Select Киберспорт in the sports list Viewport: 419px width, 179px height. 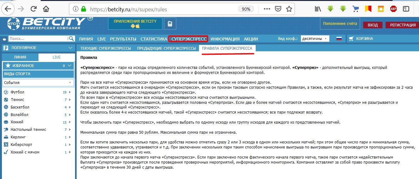pyautogui.click(x=21, y=145)
